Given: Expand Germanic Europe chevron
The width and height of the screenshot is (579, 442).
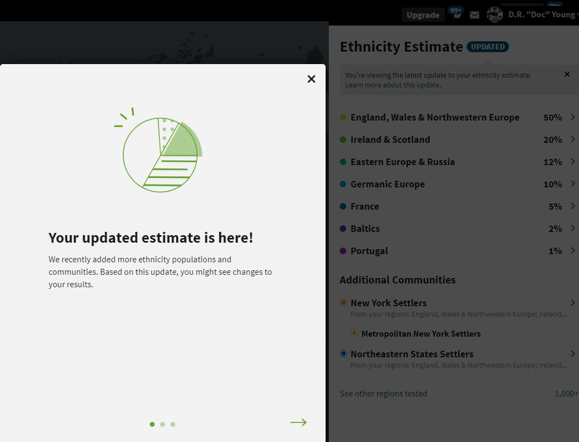Looking at the screenshot, I should tap(572, 184).
